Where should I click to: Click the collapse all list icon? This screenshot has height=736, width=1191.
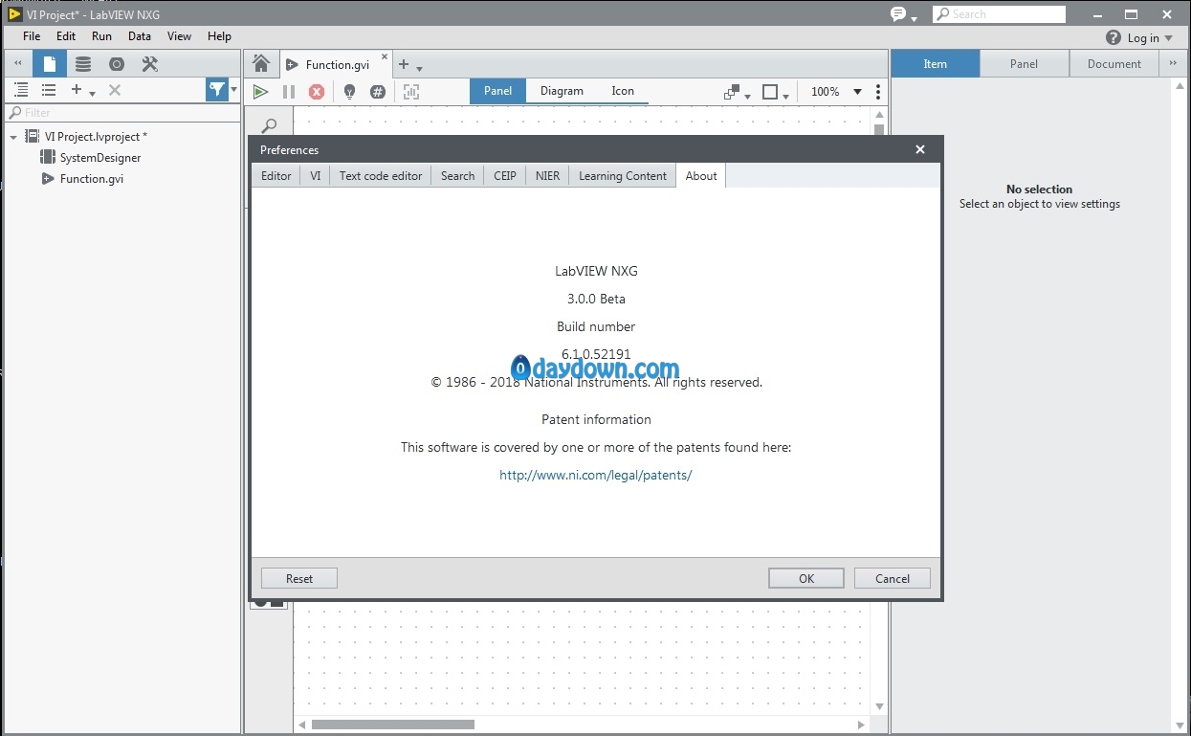[x=49, y=90]
